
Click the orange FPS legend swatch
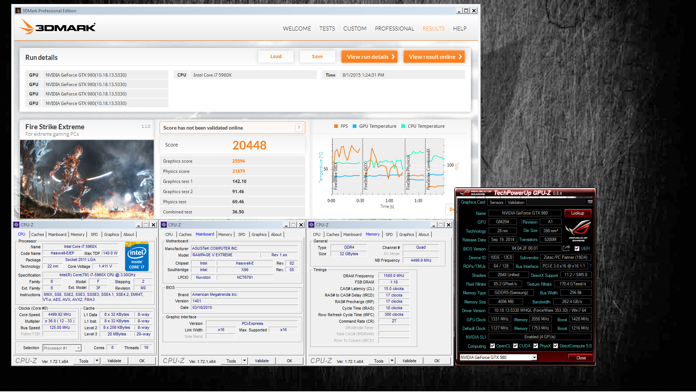click(336, 126)
